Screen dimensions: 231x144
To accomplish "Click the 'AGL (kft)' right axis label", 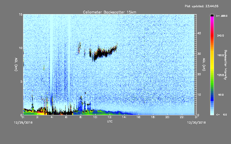I will coord(204,65).
